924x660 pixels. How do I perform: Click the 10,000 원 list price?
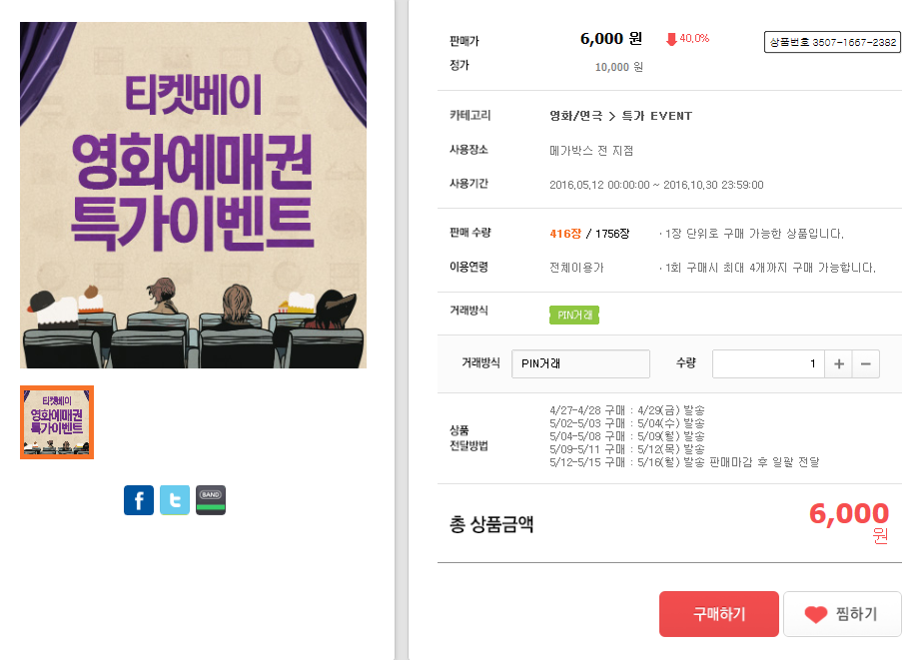618,67
